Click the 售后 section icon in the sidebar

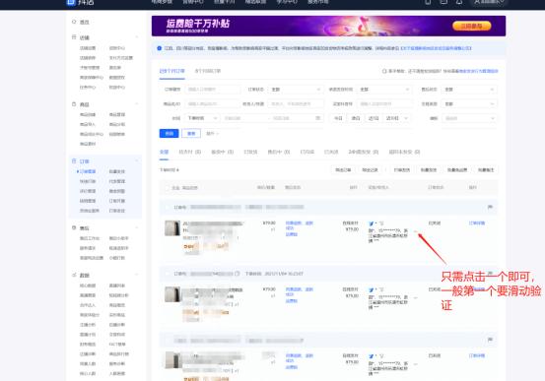[74, 227]
